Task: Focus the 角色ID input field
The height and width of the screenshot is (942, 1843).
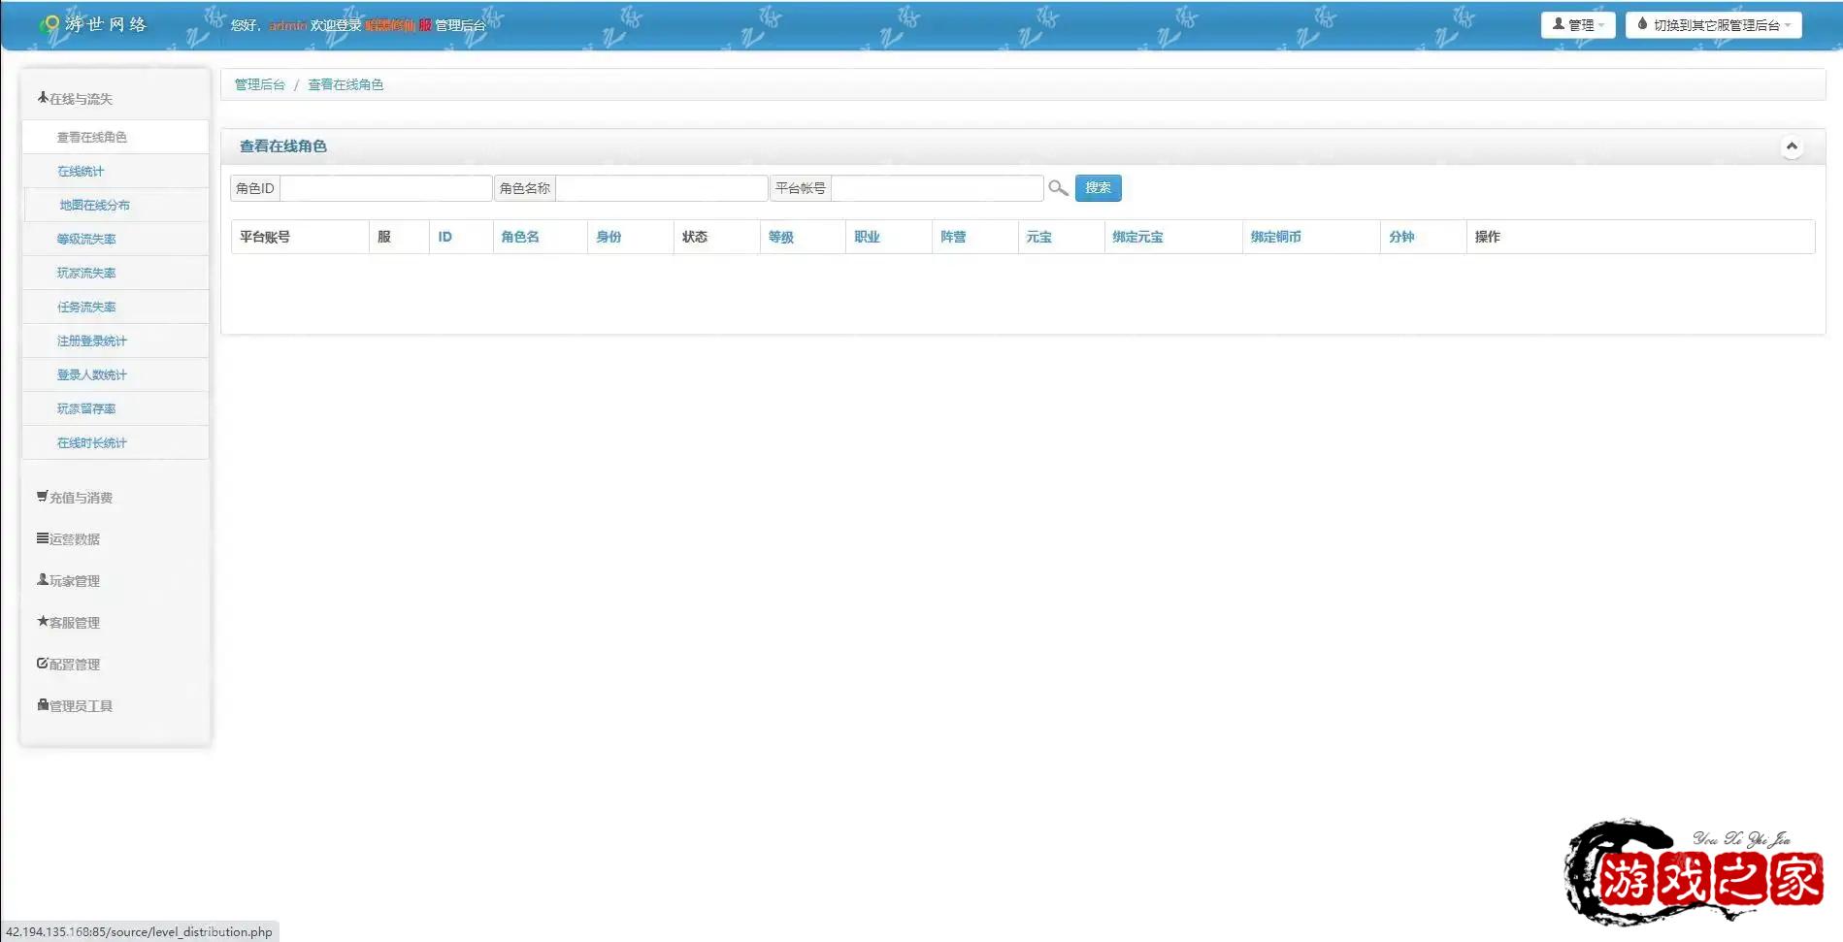Action: click(385, 188)
